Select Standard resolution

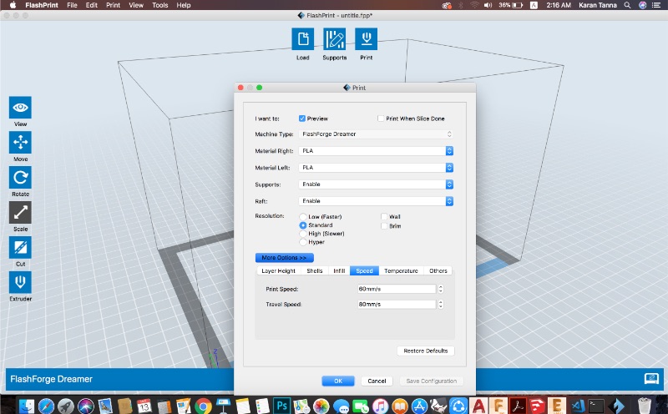tap(302, 225)
